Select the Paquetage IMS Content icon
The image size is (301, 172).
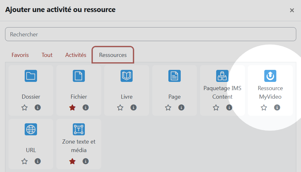[222, 76]
